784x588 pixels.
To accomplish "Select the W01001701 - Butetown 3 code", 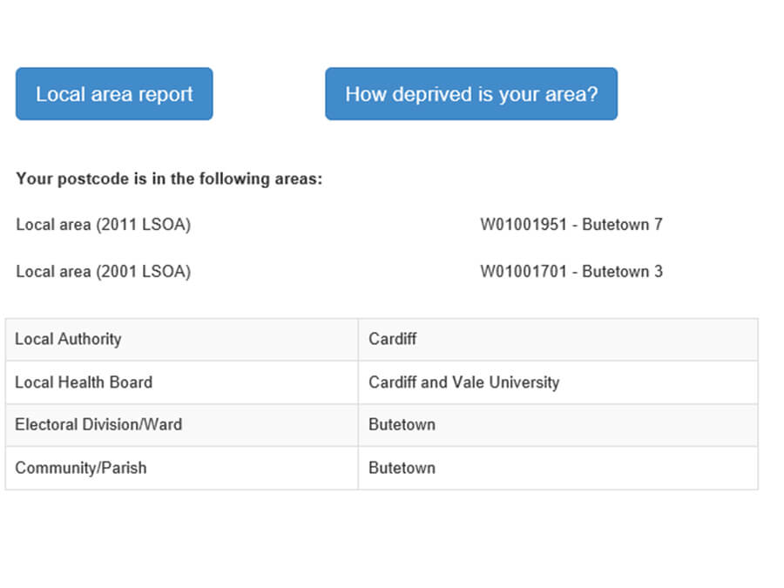I will (x=571, y=271).
